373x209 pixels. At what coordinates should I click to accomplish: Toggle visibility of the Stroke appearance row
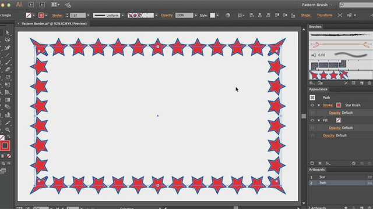click(312, 105)
